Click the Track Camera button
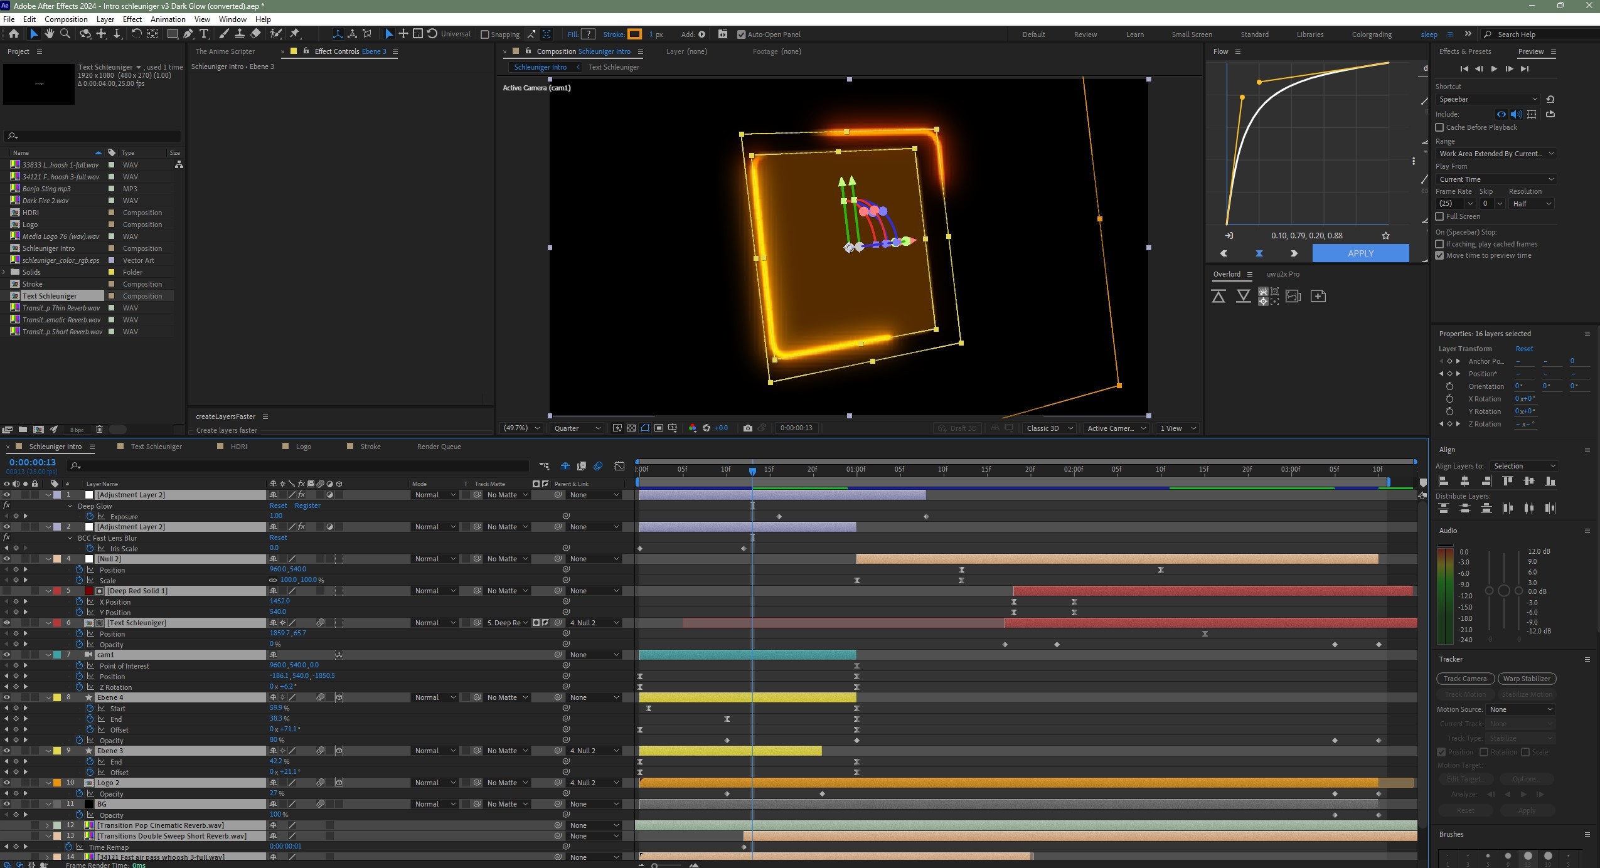 pyautogui.click(x=1464, y=679)
